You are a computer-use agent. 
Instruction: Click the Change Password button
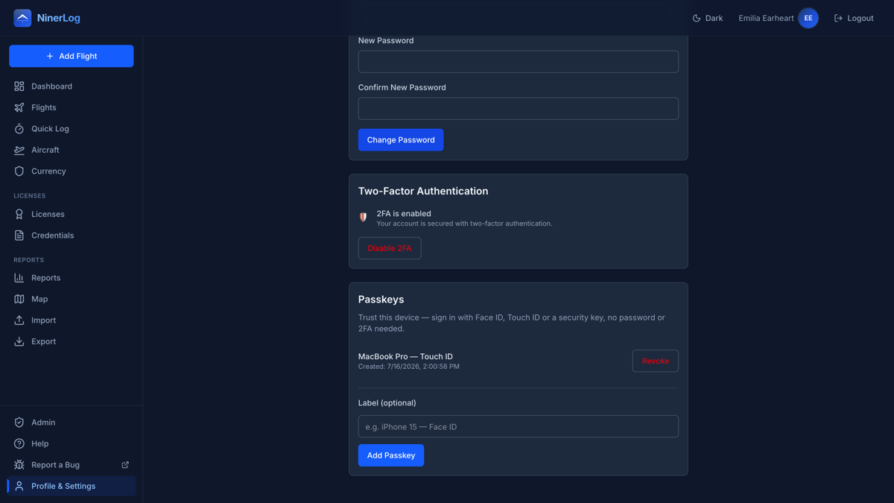(x=401, y=140)
